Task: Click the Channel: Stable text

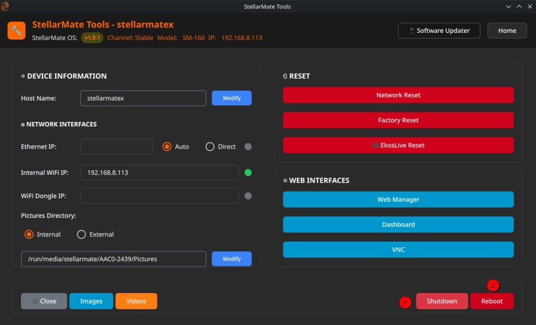Action: coord(130,38)
